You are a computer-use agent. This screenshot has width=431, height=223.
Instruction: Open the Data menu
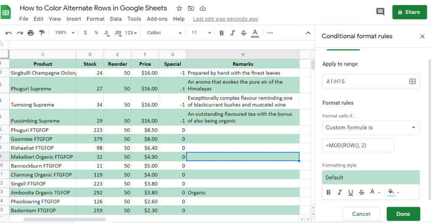(116, 19)
